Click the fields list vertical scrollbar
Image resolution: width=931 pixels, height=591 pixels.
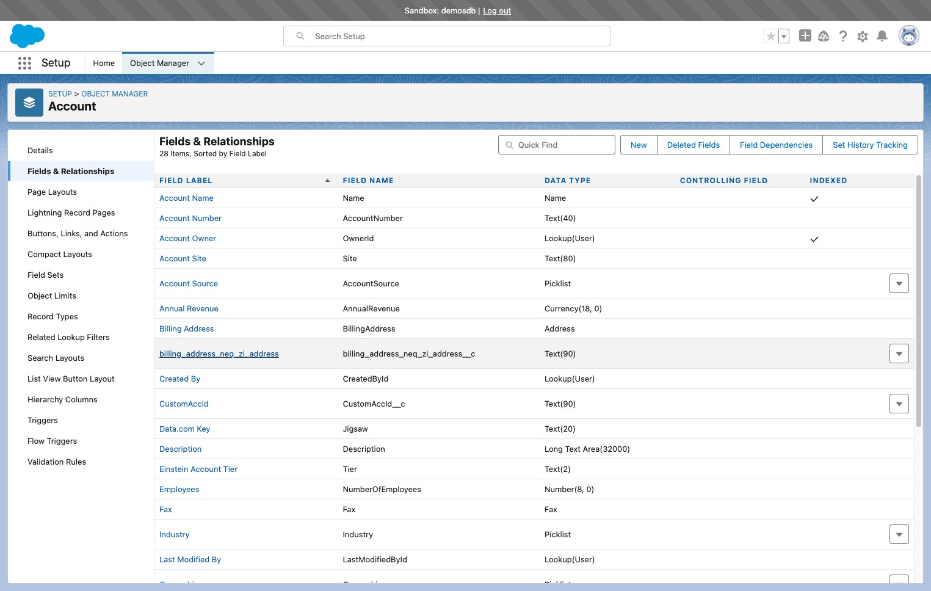[919, 301]
